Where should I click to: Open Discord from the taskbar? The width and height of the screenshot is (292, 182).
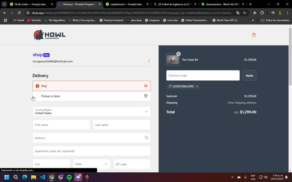click(x=78, y=177)
